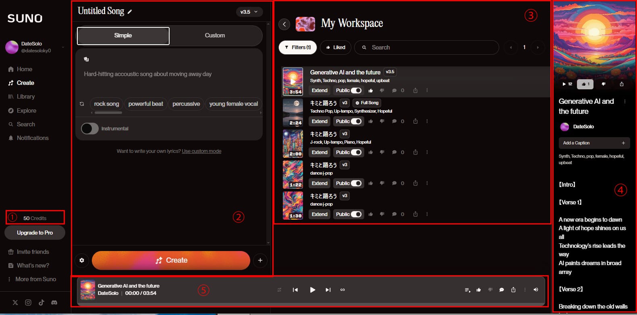Viewport: 637px width, 315px height.
Task: Open more options for Generative AI song row
Action: tap(427, 91)
